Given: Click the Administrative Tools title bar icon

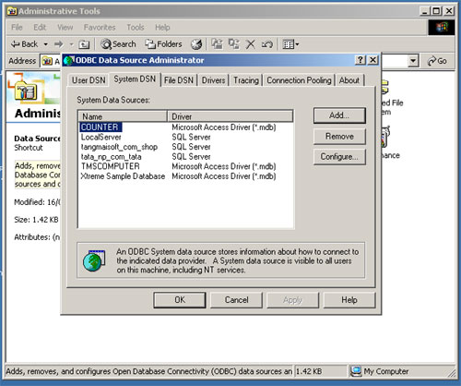Looking at the screenshot, I should click(x=12, y=11).
